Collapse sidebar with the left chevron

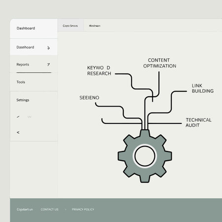coord(18,132)
